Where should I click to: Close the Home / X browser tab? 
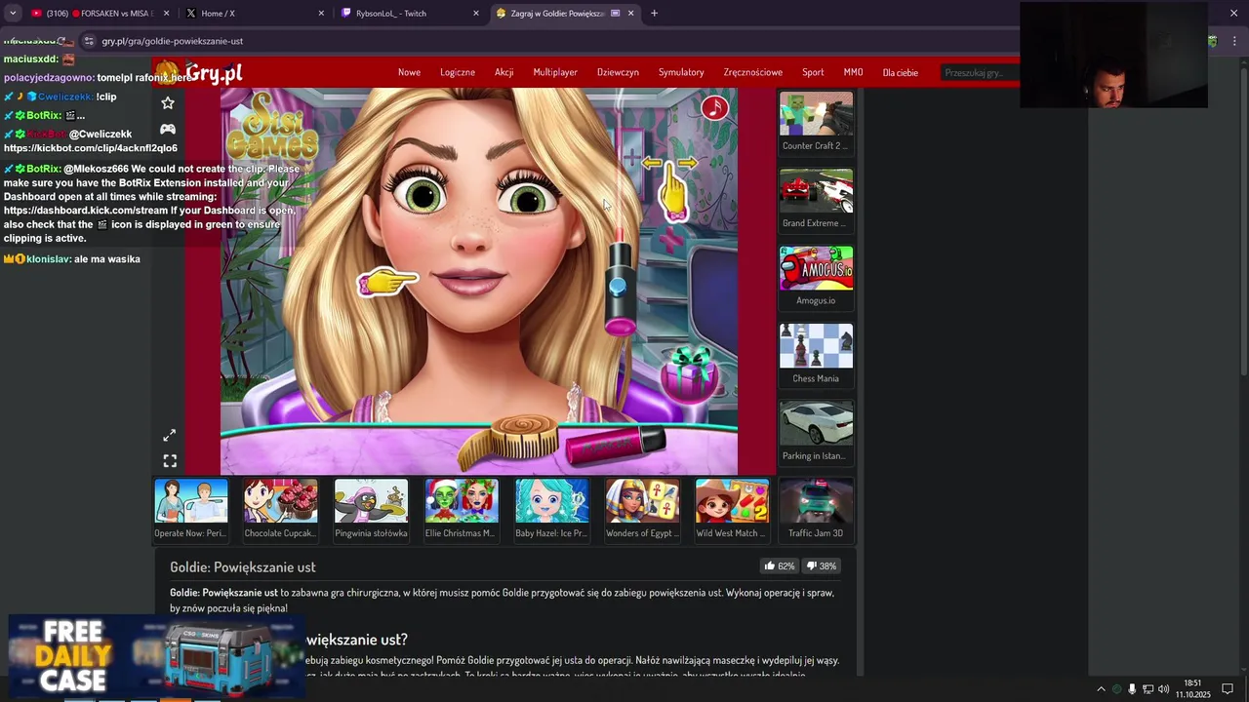321,14
